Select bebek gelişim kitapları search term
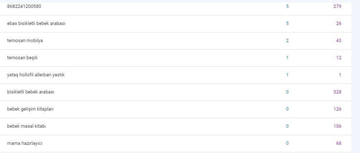This screenshot has width=360, height=153. tap(30, 109)
